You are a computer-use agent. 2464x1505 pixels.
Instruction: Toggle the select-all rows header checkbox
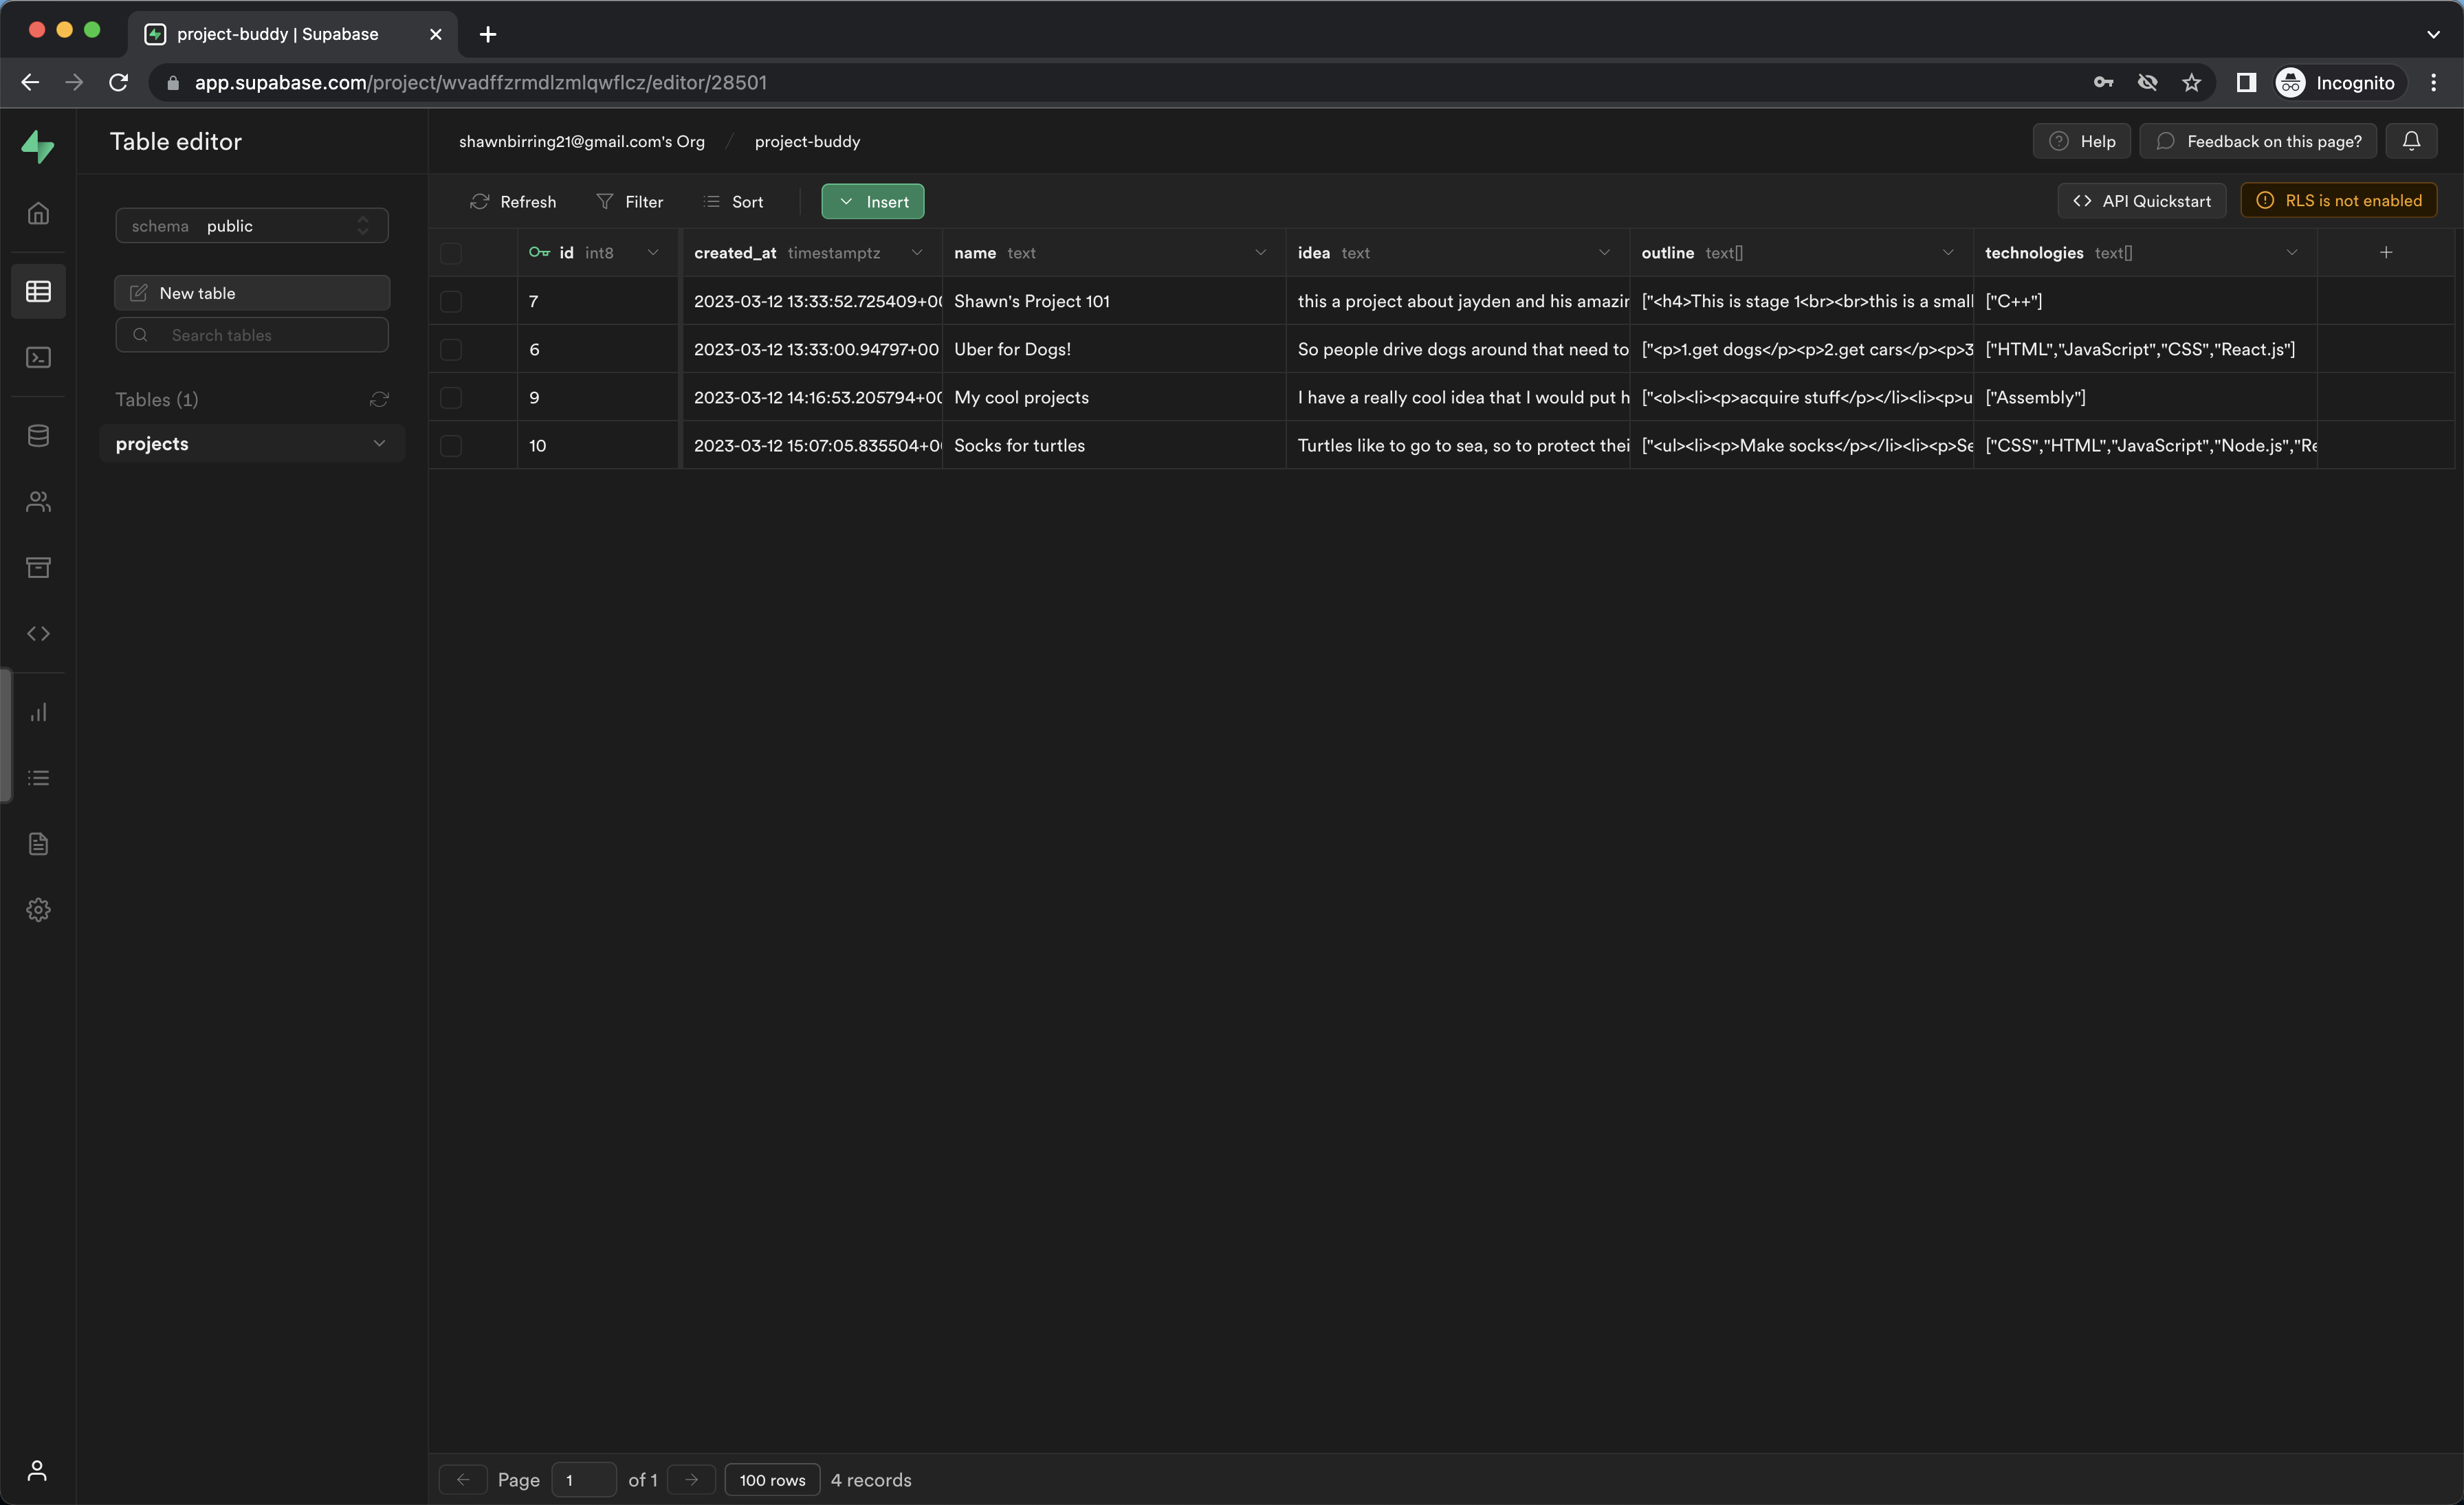click(451, 253)
